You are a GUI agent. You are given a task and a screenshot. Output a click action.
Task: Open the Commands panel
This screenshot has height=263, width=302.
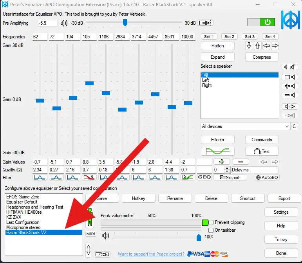pyautogui.click(x=262, y=140)
